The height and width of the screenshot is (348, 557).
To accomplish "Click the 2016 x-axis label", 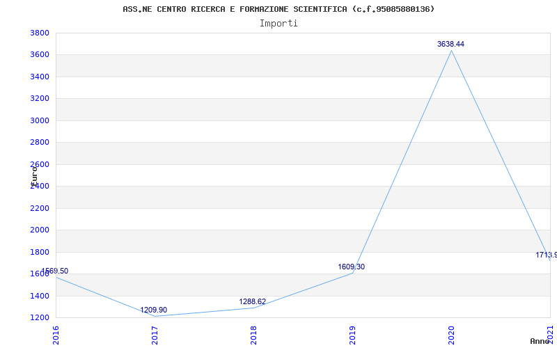I will 56,335.
